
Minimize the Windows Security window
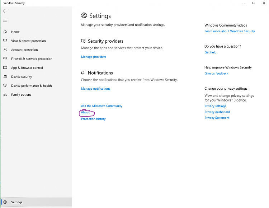pyautogui.click(x=244, y=3)
